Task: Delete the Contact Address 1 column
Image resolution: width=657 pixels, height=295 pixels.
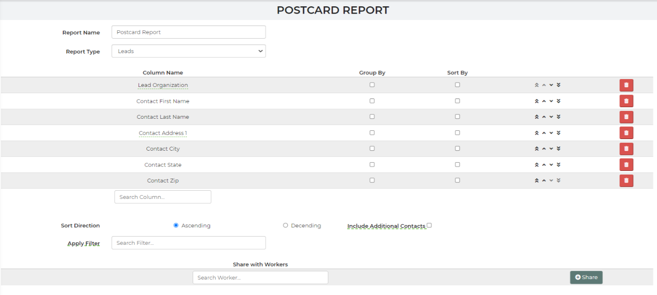Action: point(626,133)
